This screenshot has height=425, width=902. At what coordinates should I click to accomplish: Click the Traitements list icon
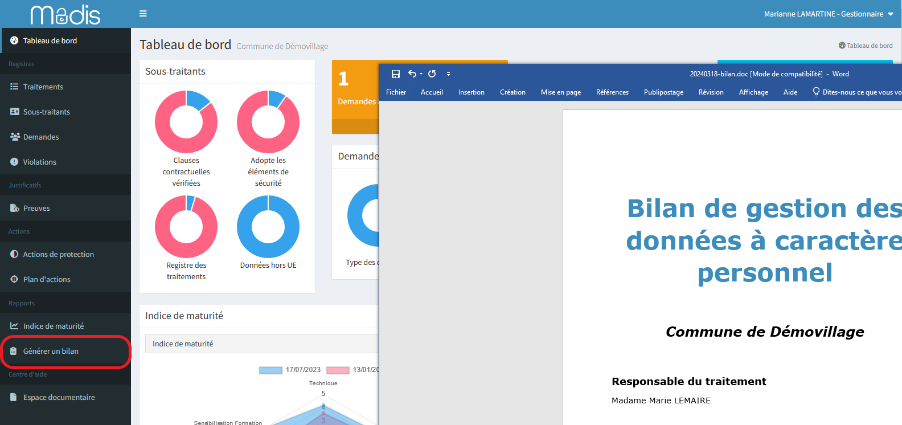tap(14, 87)
